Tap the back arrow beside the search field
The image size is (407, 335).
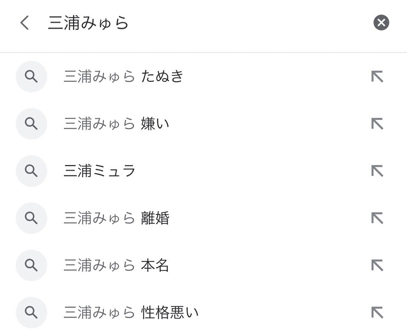coord(25,22)
